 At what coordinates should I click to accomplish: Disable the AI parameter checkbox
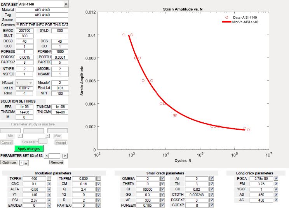click(212, 178)
